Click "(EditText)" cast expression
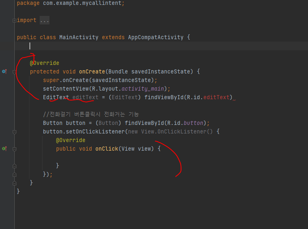 pyautogui.click(x=125, y=97)
